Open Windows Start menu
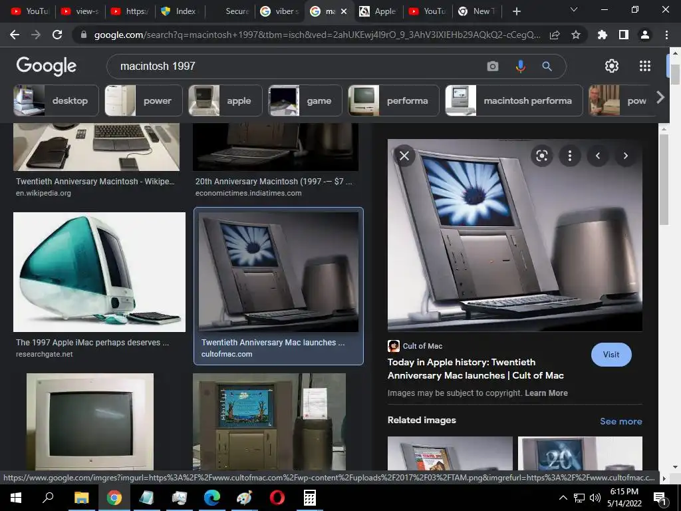Screen dimensions: 681x511 (x=16, y=498)
